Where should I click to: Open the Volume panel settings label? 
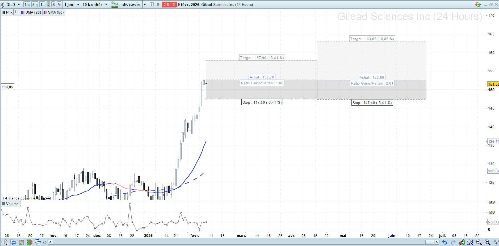click(x=10, y=204)
